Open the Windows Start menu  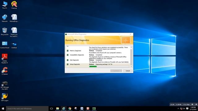click(x=3, y=109)
